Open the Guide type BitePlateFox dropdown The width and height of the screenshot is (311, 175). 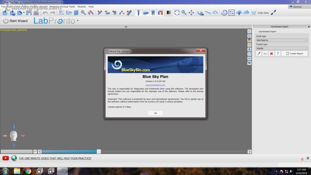pos(282,40)
